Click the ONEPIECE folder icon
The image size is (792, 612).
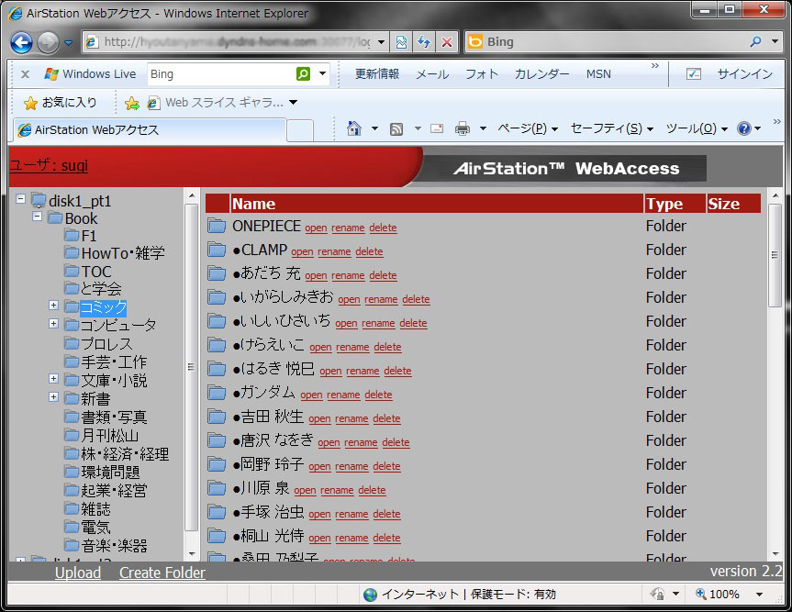[x=217, y=227]
